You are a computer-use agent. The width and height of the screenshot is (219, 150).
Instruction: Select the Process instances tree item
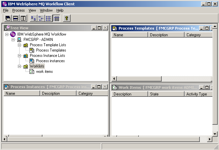pos(50,61)
